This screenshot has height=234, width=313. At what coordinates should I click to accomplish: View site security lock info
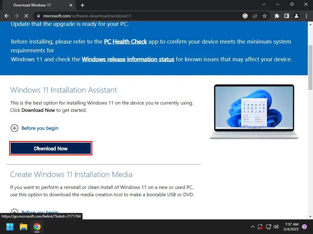coord(39,16)
